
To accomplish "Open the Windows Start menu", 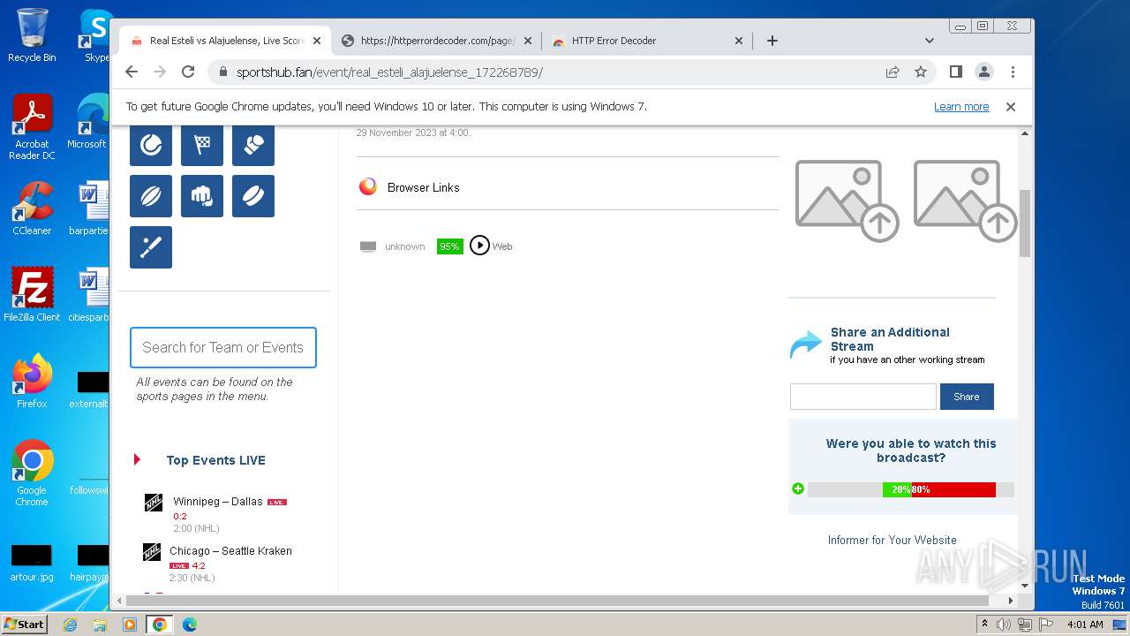I will (25, 624).
